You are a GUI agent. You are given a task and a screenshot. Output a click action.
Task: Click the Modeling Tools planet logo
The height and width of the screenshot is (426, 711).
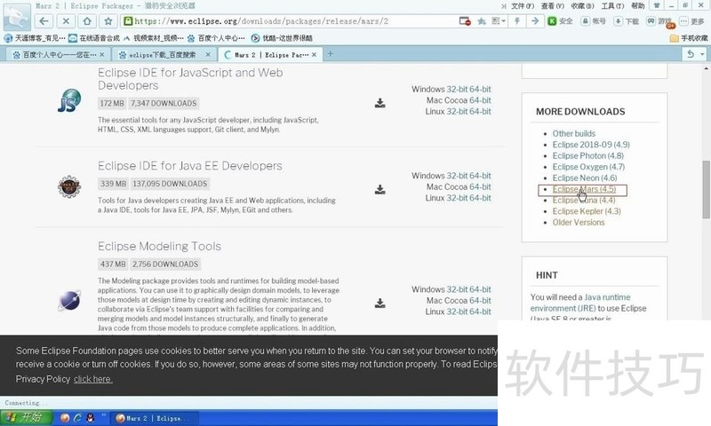69,300
